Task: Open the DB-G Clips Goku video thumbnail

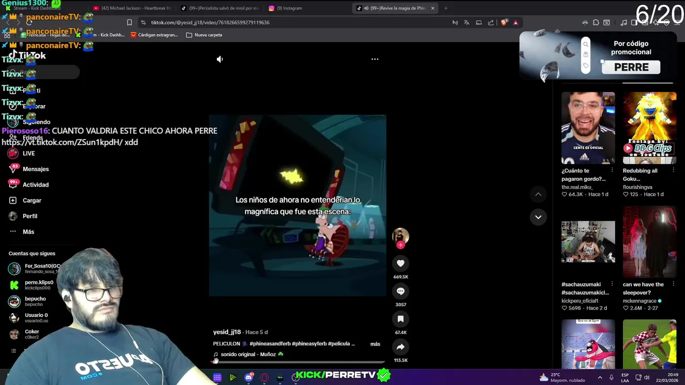Action: point(650,128)
